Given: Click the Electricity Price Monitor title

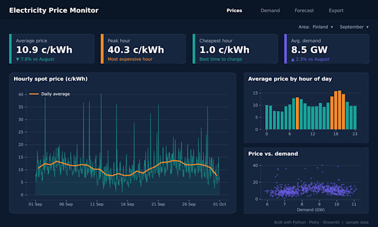Looking at the screenshot, I should (x=54, y=11).
